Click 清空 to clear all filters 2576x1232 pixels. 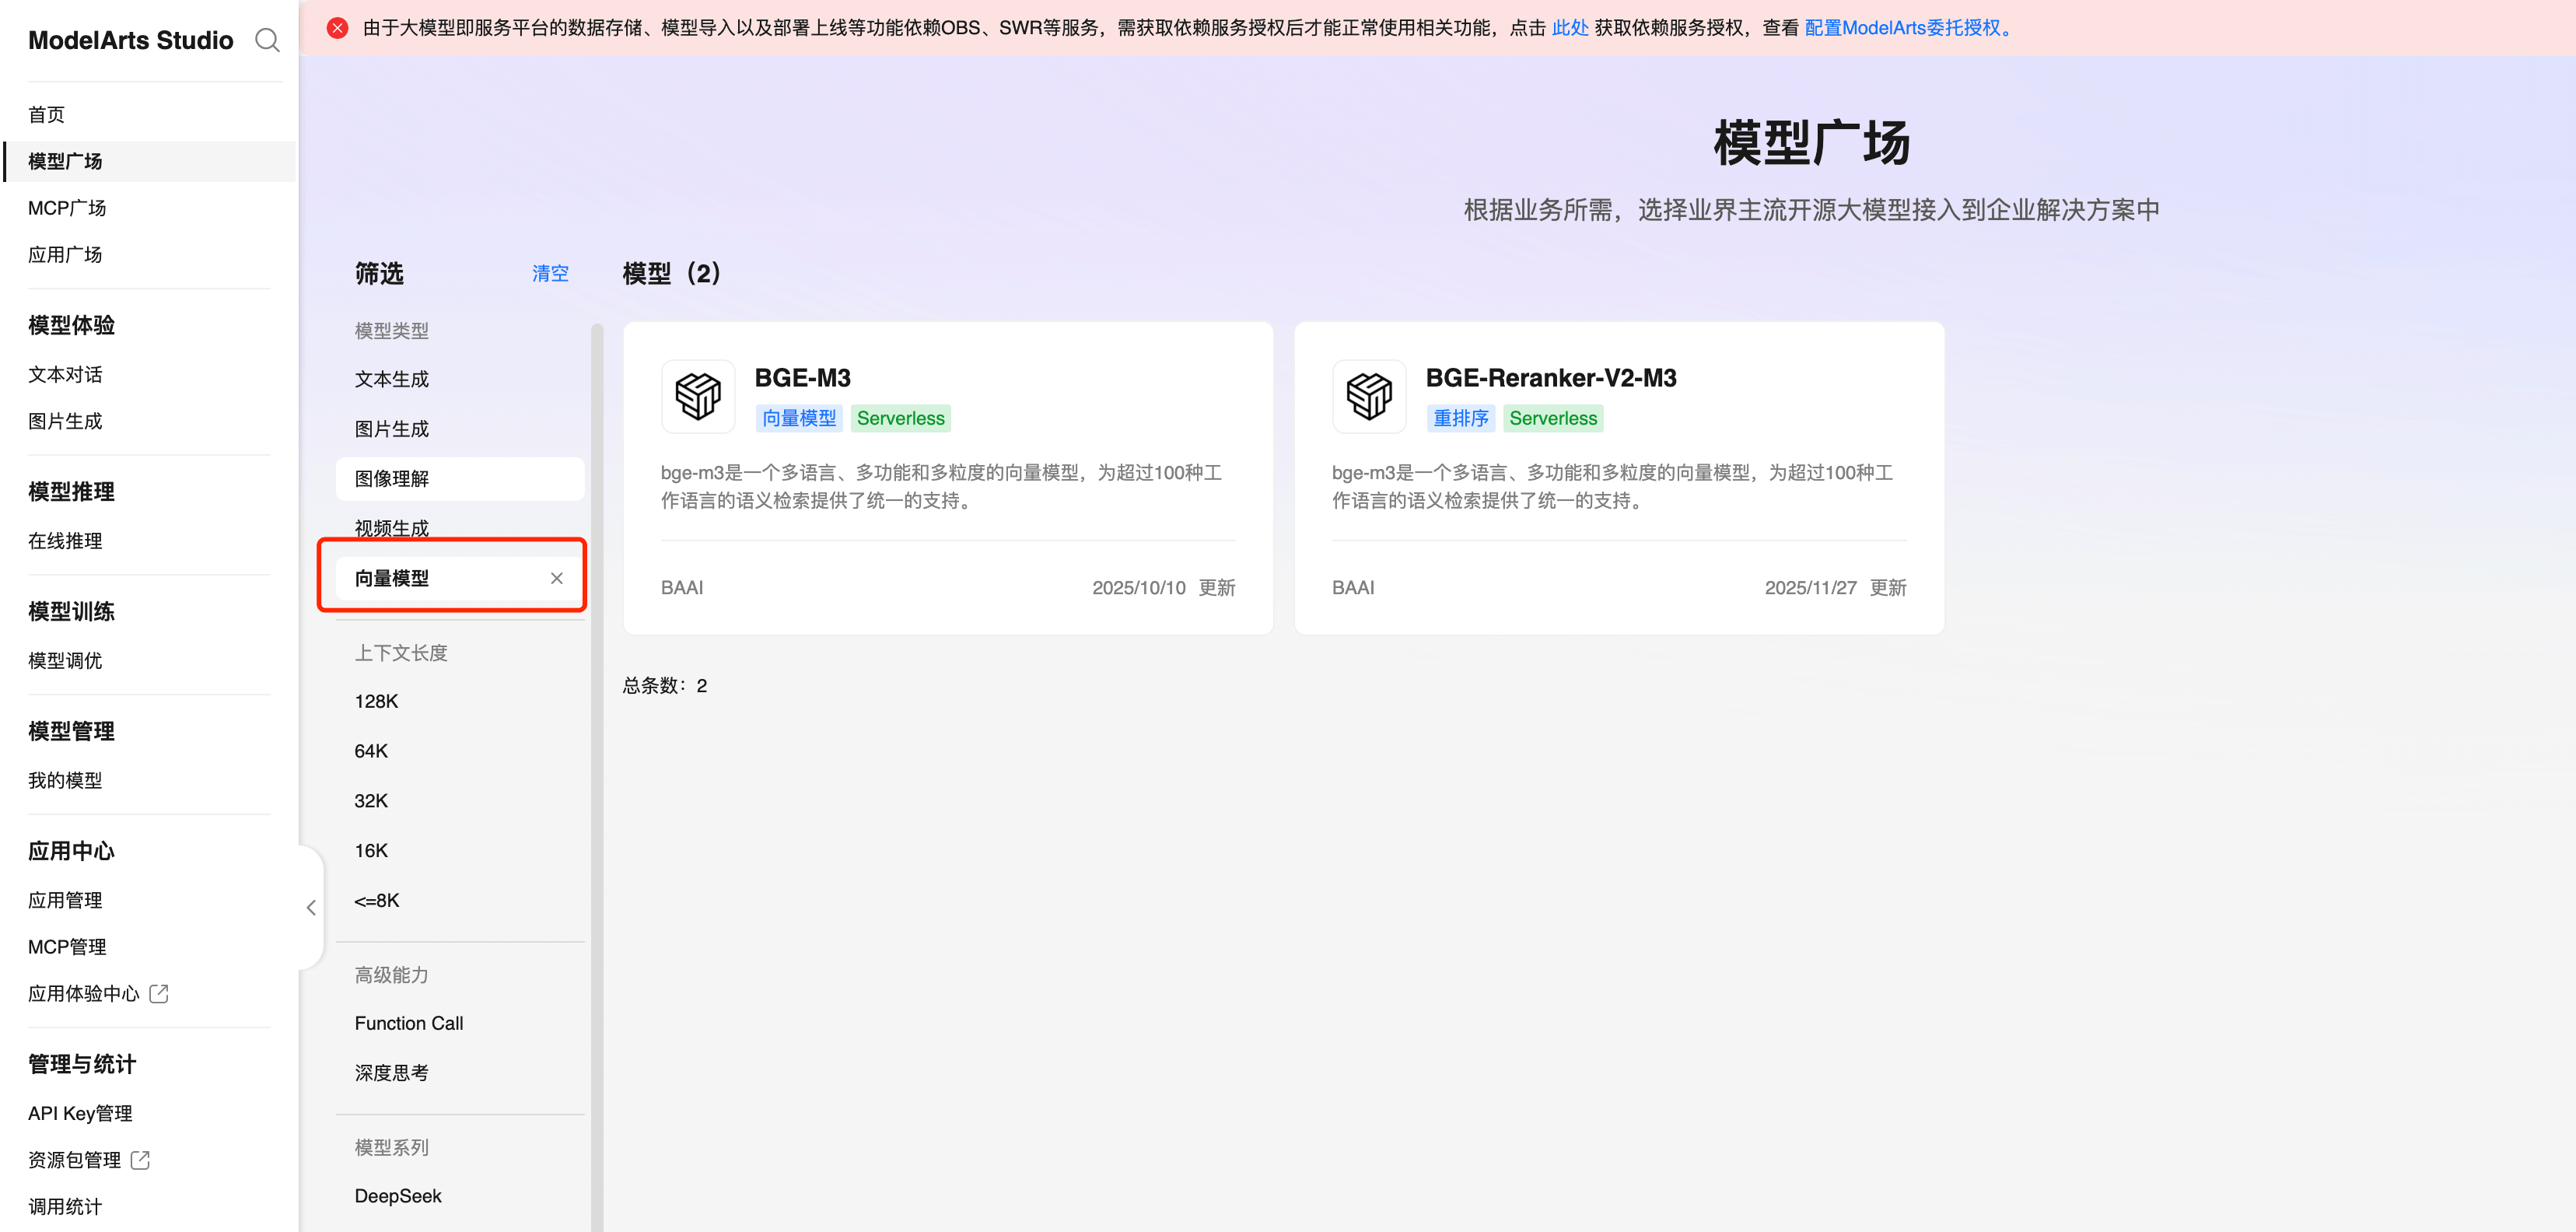(549, 273)
